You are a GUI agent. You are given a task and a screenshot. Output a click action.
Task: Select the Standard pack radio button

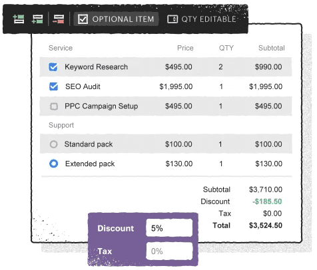click(53, 144)
